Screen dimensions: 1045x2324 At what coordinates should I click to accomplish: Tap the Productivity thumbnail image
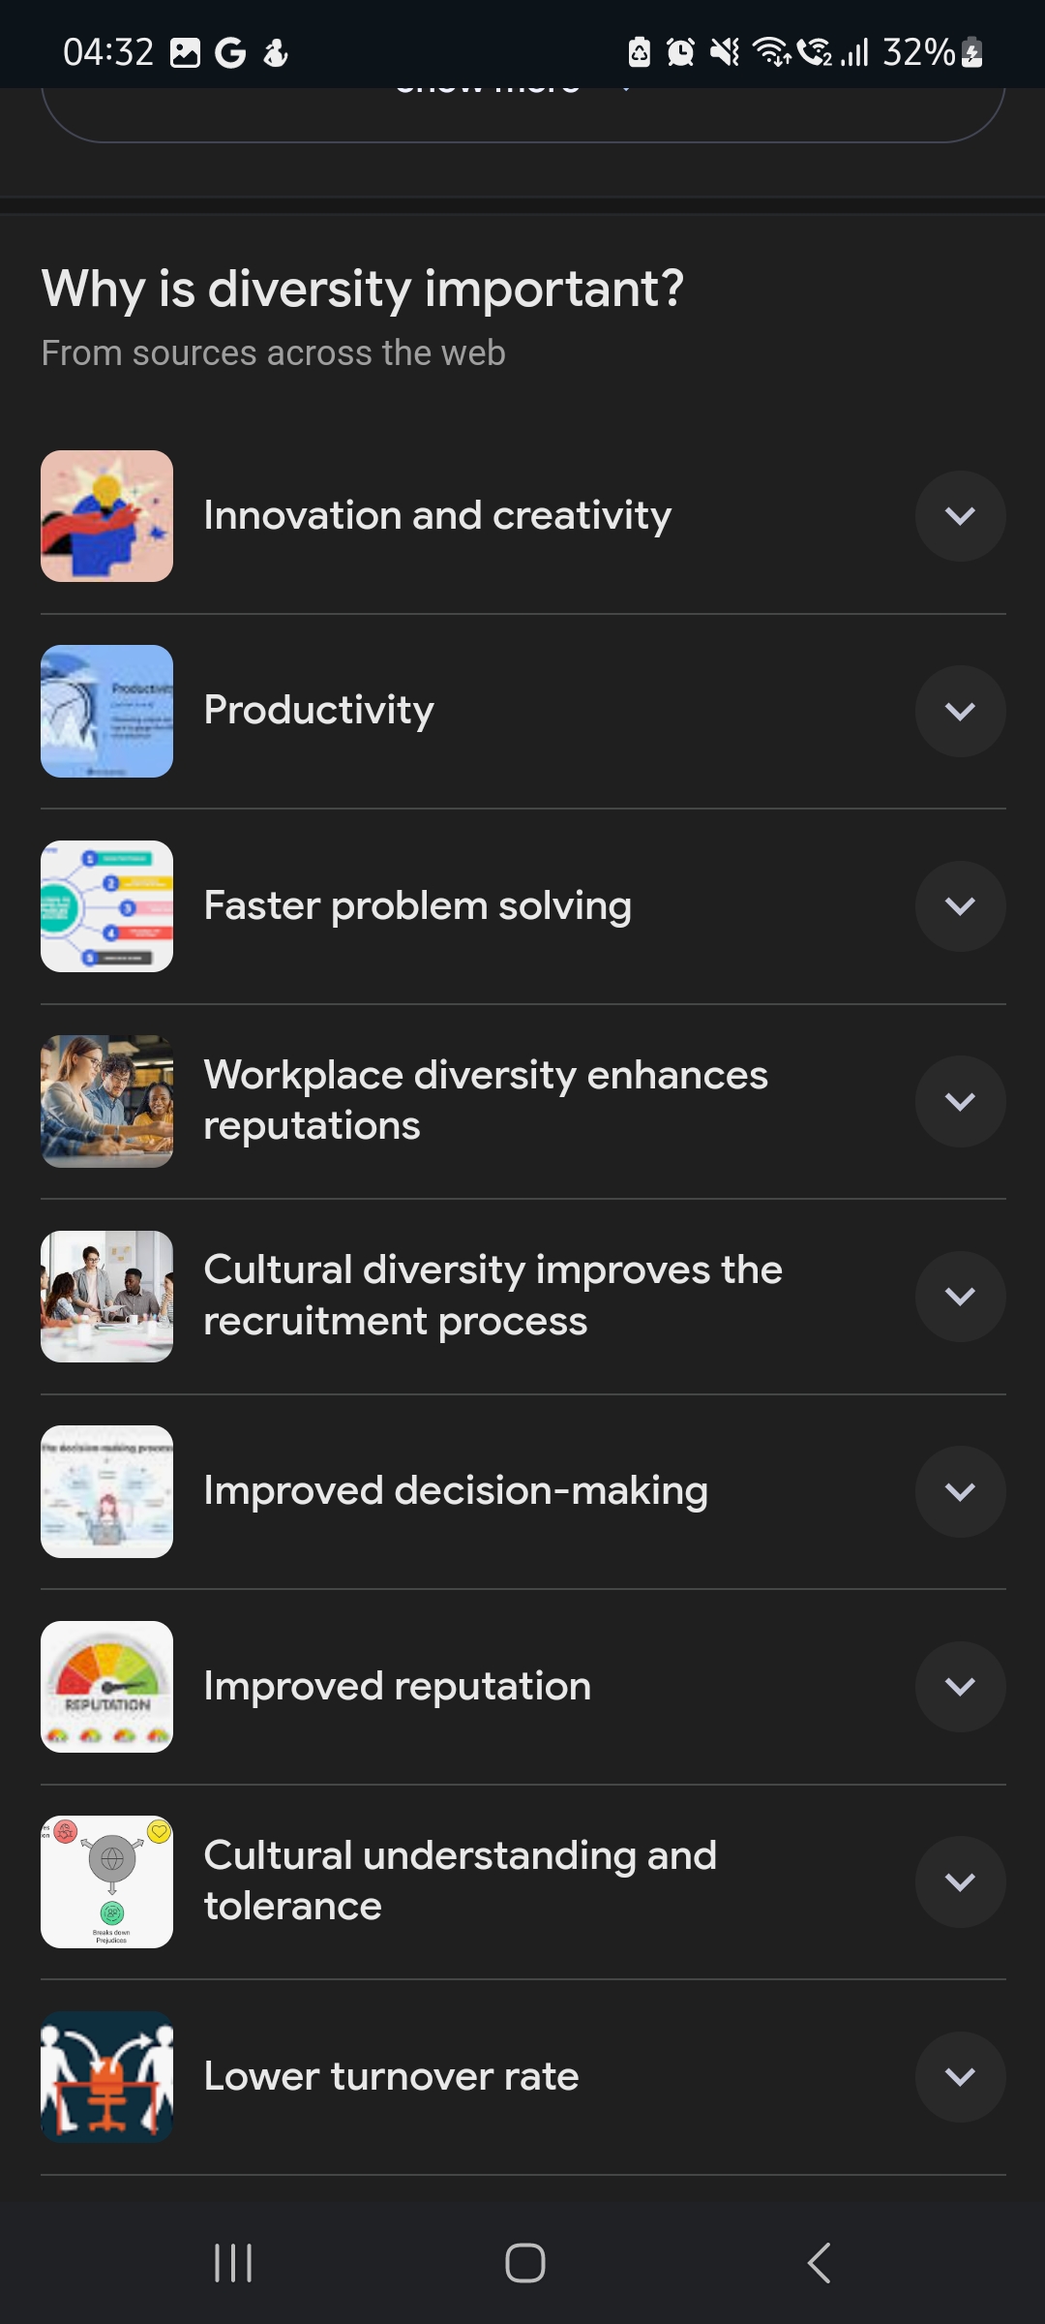point(106,711)
